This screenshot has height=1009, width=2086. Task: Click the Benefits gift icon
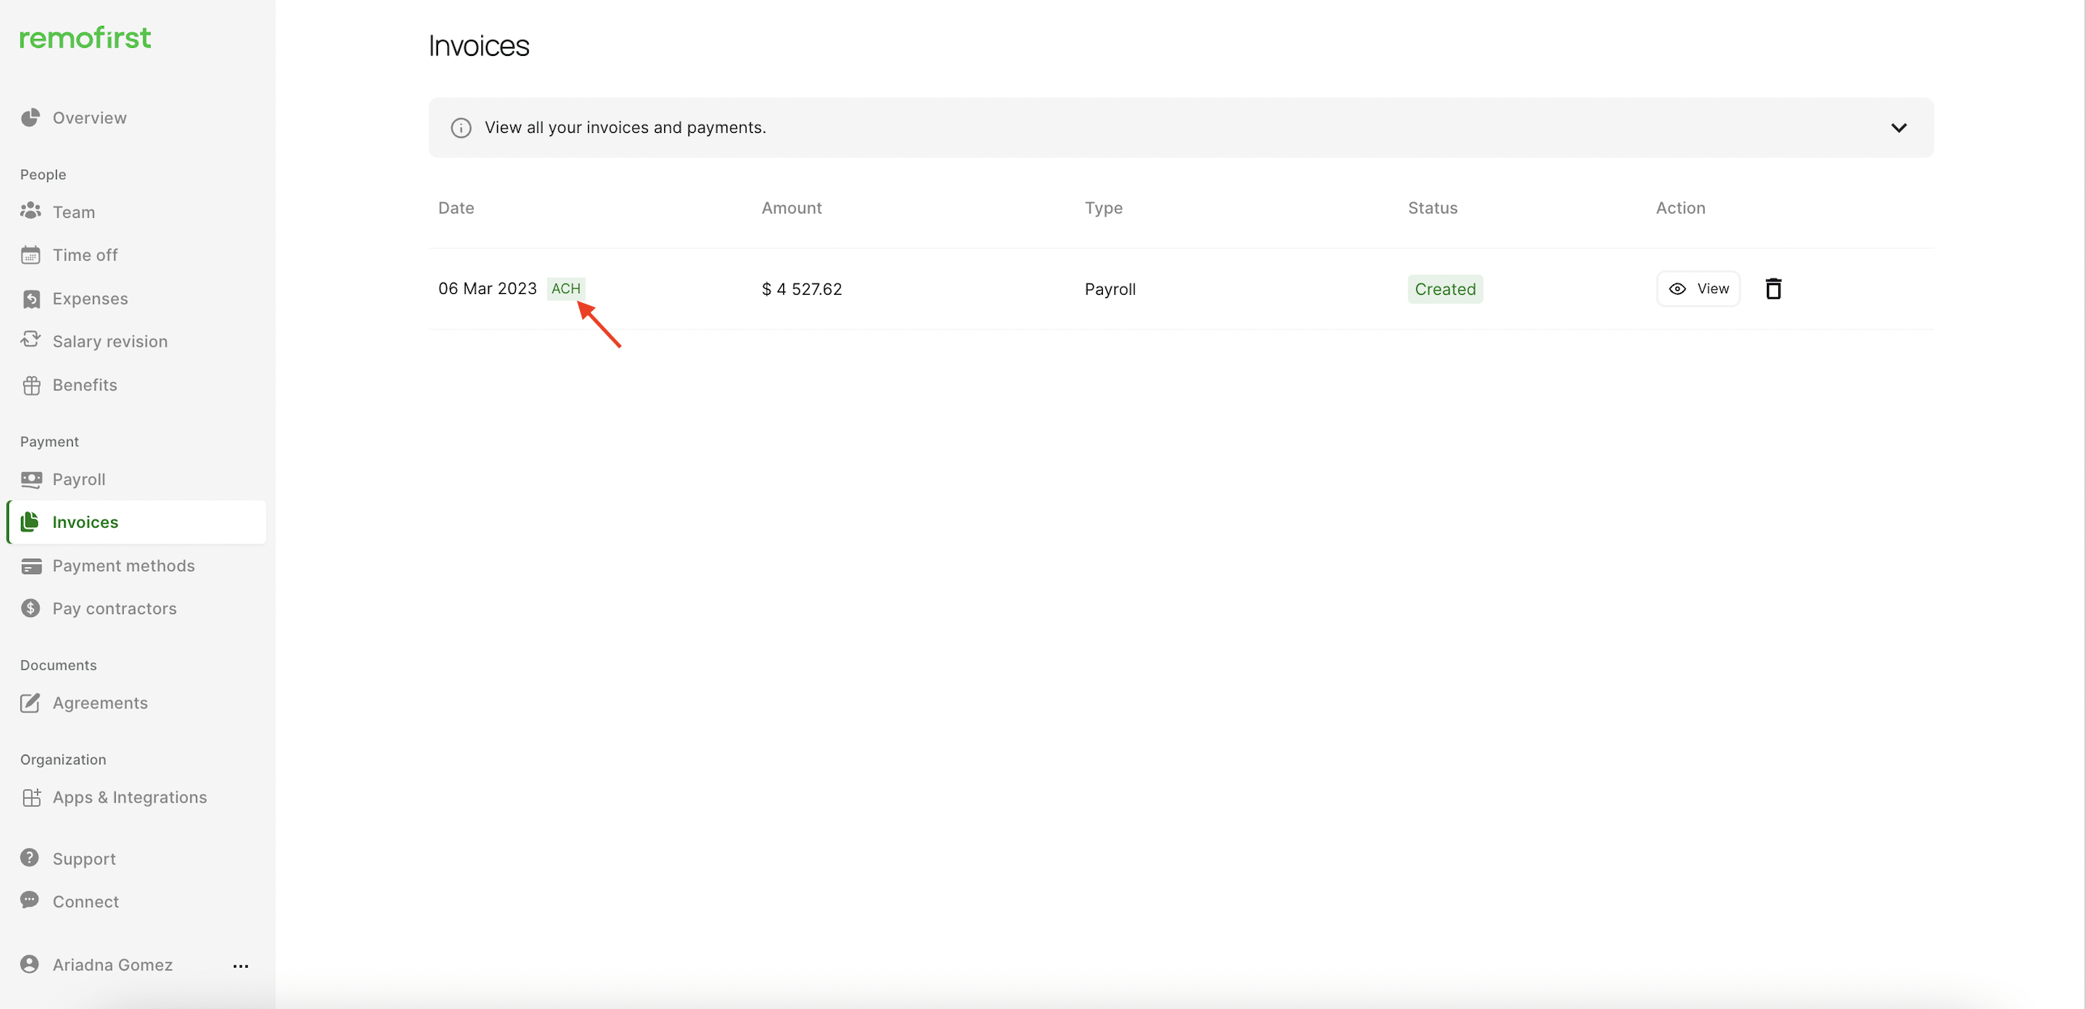click(x=31, y=385)
